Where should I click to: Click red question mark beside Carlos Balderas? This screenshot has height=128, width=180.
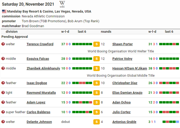pos(3,112)
